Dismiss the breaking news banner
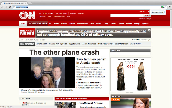 [149, 30]
